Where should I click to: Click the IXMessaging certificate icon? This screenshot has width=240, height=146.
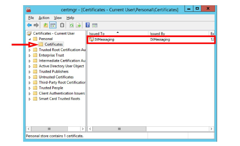coord(91,39)
